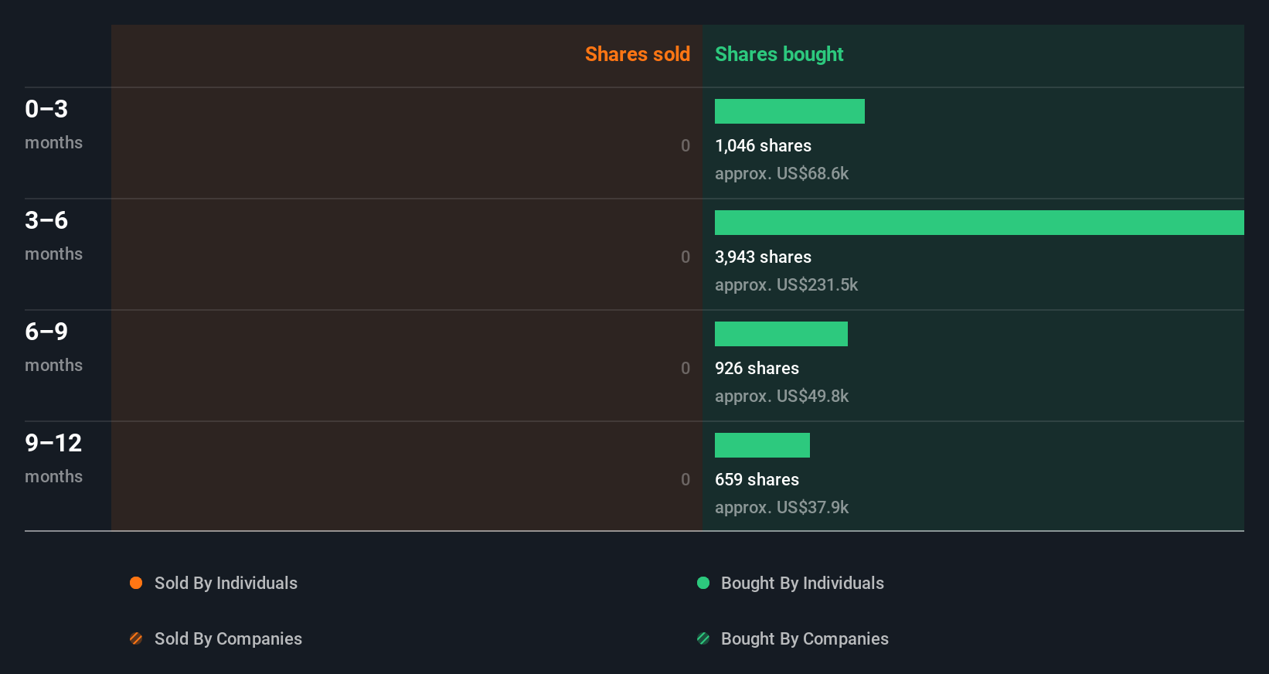
Task: Select the Sold By Individuals legend label
Action: pyautogui.click(x=226, y=583)
